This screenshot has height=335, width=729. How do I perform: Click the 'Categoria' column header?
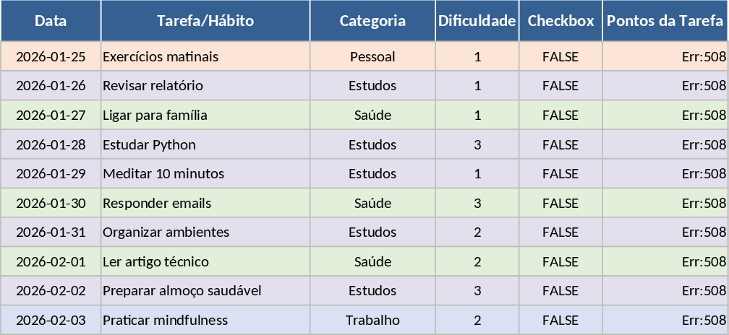click(372, 21)
